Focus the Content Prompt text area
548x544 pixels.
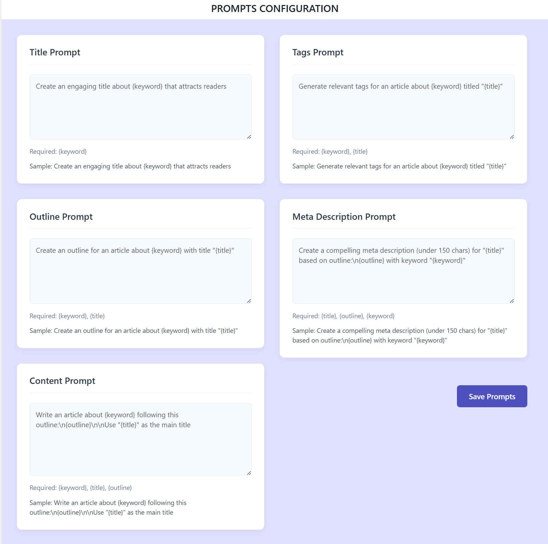[140, 439]
